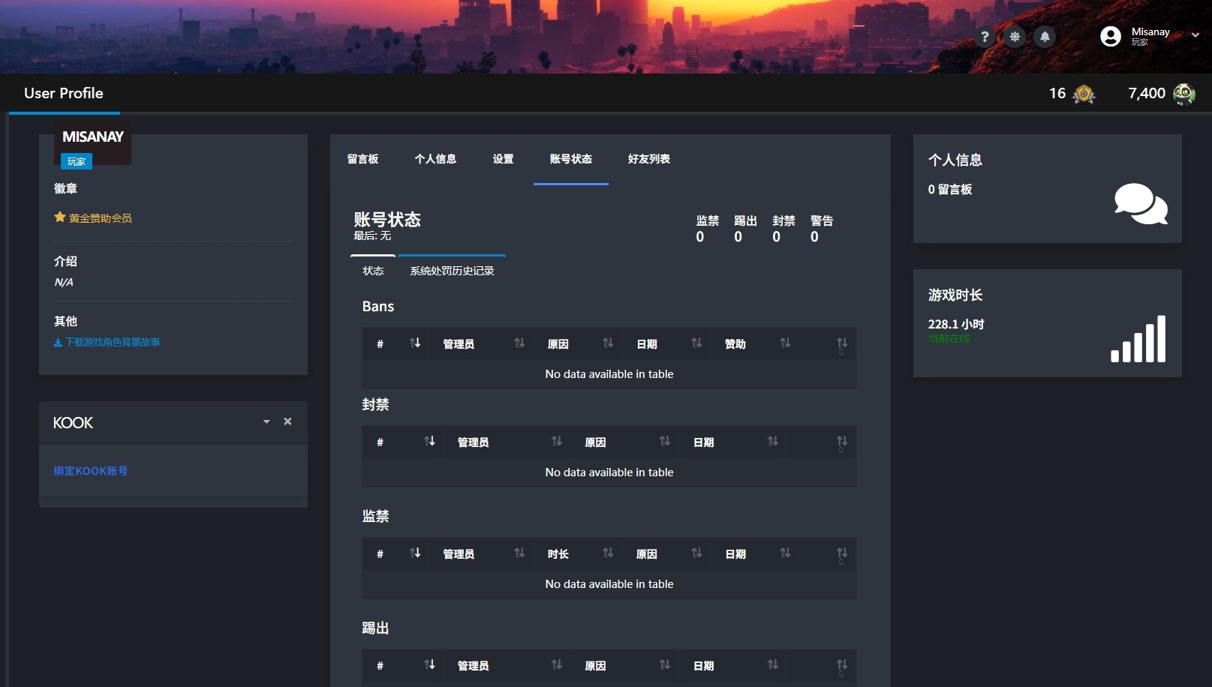
Task: Toggle the theme brightness icon in header
Action: click(1015, 36)
